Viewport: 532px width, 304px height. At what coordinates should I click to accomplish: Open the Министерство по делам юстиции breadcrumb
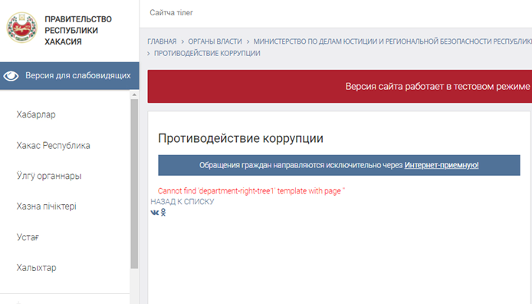point(392,41)
